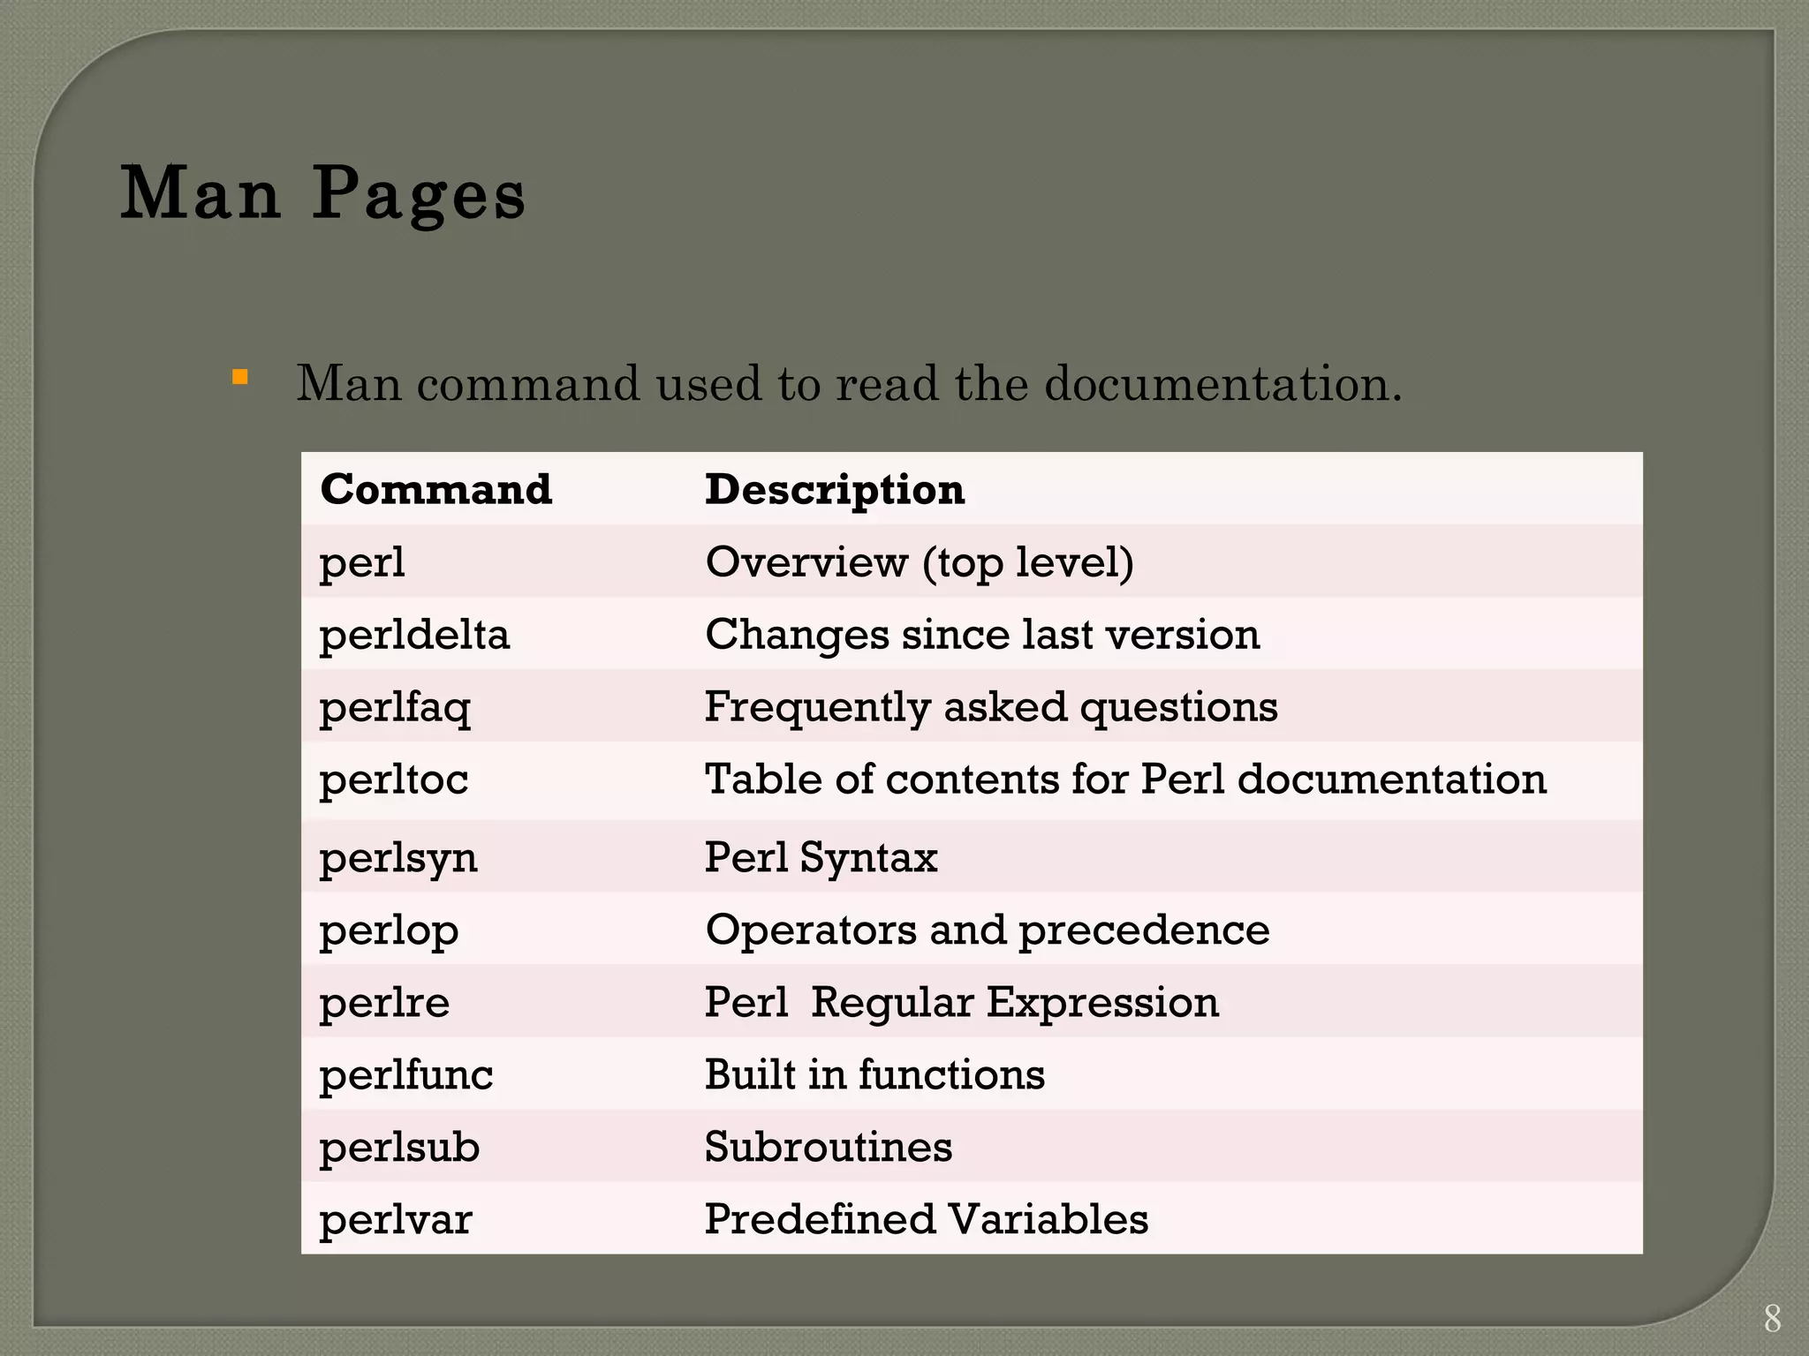
Task: Click the slide title Man Pages
Action: (322, 193)
